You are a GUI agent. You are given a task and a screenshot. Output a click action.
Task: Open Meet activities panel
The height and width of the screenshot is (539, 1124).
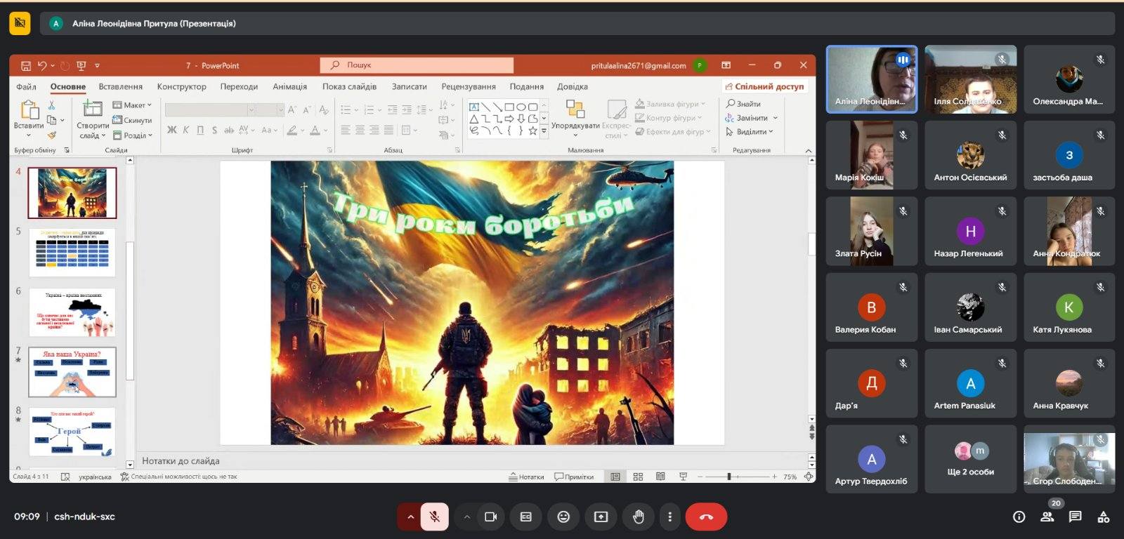point(1104,517)
